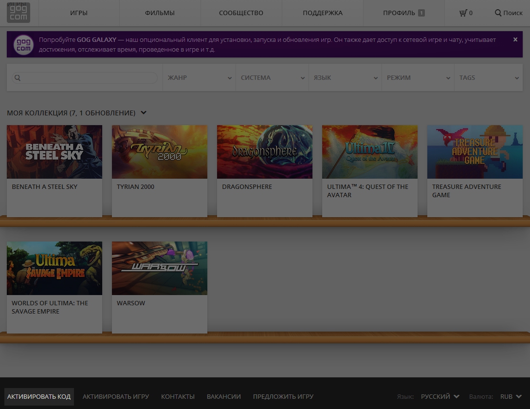Expand the СИСТЕМА filter dropdown
The image size is (530, 409).
pos(272,78)
